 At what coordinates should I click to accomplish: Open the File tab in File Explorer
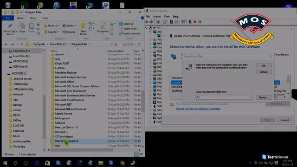8,18
